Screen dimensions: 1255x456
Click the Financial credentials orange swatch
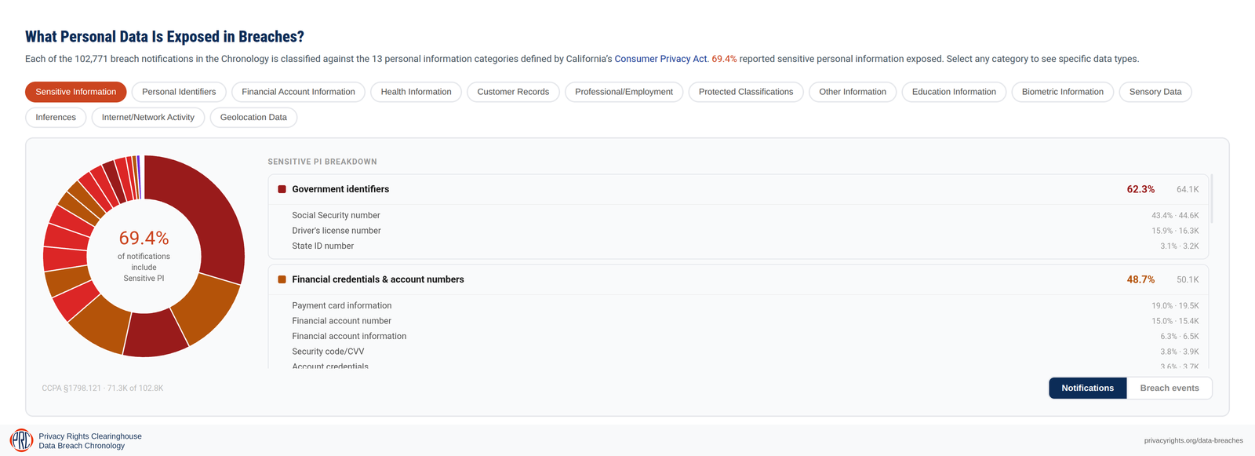282,279
